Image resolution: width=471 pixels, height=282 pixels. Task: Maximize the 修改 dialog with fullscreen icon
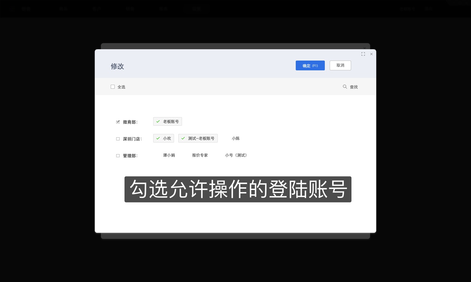[x=363, y=54]
